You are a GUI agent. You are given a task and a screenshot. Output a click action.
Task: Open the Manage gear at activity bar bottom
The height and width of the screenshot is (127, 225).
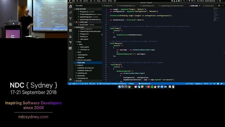coord(70,79)
